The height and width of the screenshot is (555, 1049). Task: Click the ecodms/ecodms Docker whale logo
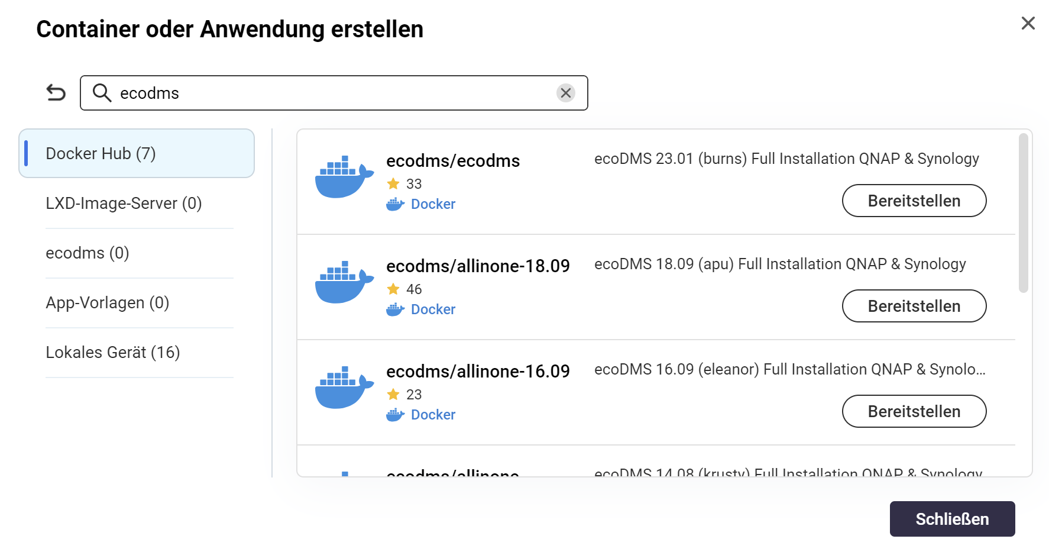point(344,177)
